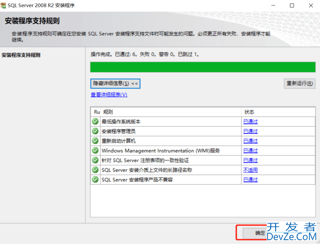Click green check icon for 重新启动计算机
This screenshot has width=320, height=244.
[95, 141]
